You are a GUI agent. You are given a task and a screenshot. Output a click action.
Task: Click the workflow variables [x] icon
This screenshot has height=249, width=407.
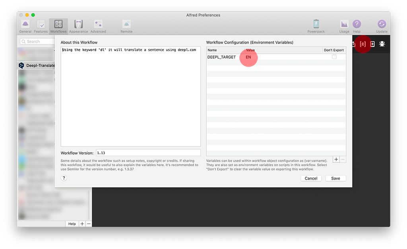(362, 44)
